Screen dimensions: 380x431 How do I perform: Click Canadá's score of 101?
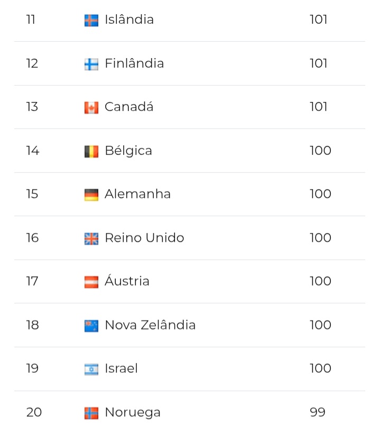pos(319,107)
